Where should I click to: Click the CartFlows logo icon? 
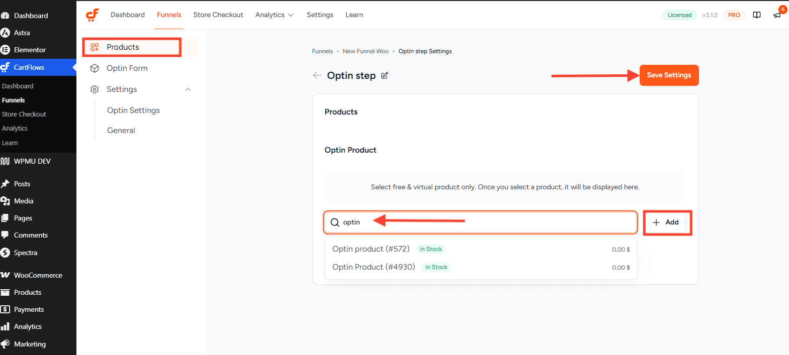pos(93,15)
